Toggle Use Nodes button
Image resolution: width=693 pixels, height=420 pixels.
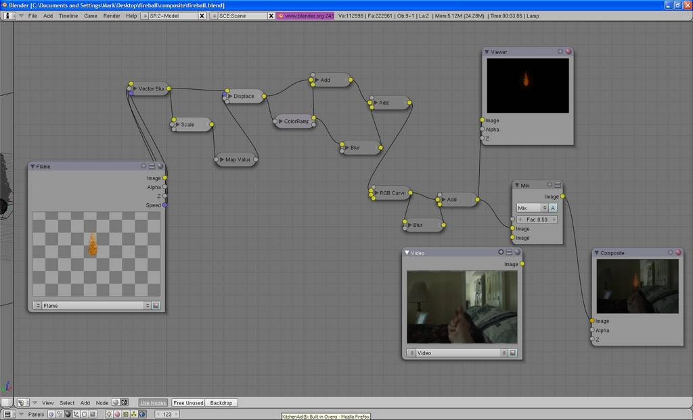153,403
